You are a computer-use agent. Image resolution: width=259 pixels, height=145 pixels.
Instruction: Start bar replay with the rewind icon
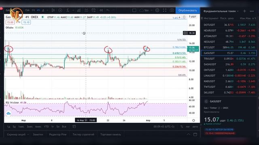pos(101,10)
